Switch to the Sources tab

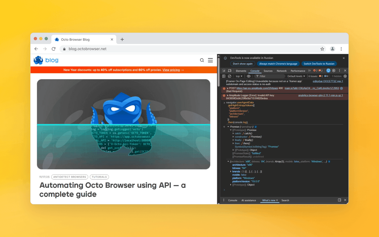268,71
